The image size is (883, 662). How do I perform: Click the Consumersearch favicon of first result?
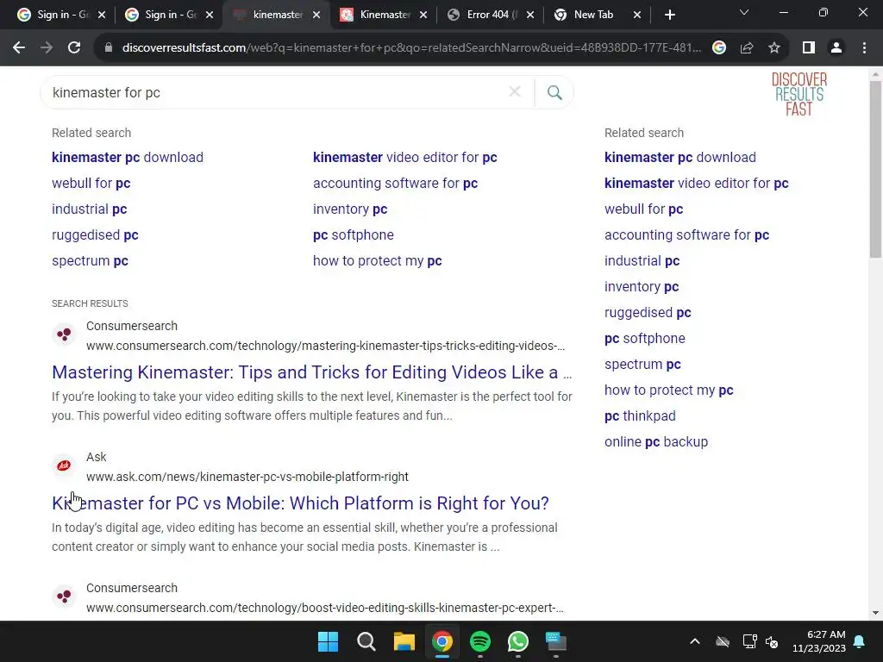pyautogui.click(x=64, y=334)
